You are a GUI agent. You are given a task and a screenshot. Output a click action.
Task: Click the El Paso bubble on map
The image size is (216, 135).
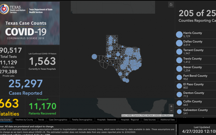point(94,57)
